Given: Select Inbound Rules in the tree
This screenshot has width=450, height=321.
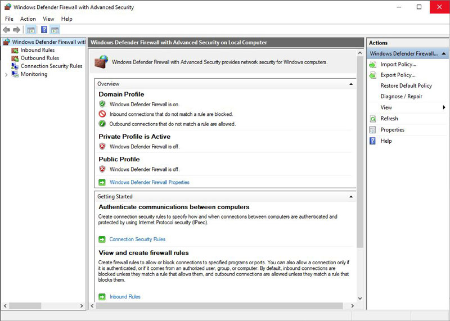Looking at the screenshot, I should tap(38, 50).
